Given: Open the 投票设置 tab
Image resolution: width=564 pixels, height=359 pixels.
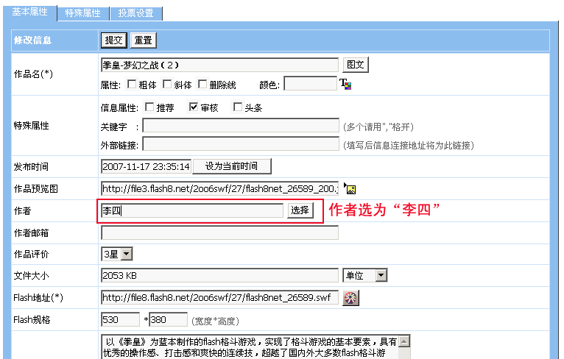Looking at the screenshot, I should (135, 13).
